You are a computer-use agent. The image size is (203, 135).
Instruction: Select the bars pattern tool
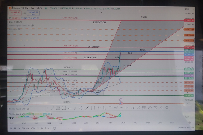coord(127,107)
